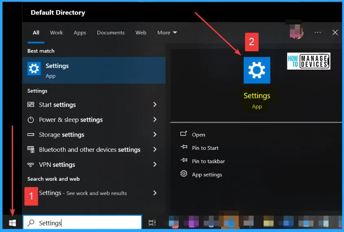The height and width of the screenshot is (232, 344).
Task: Switch to the Web tab
Action: tap(141, 33)
